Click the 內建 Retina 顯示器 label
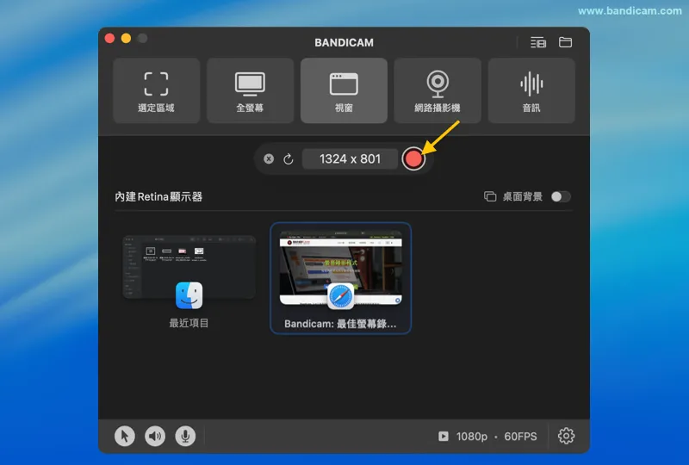Screen dimensions: 689x465 [x=158, y=196]
